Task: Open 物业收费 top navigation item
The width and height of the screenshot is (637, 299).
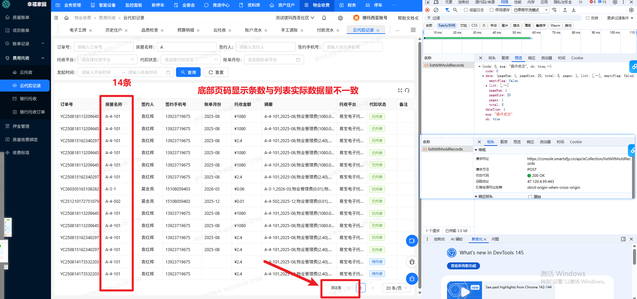Action: tap(317, 5)
